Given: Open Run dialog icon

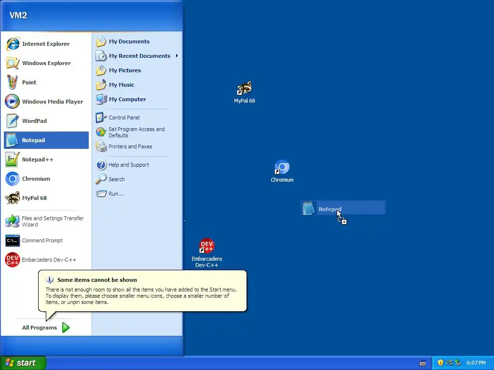Looking at the screenshot, I should 101,194.
